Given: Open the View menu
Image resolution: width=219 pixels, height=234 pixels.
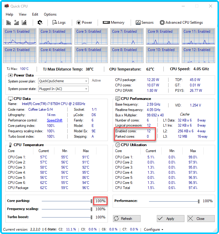Looking at the screenshot, I should pyautogui.click(x=23, y=14).
